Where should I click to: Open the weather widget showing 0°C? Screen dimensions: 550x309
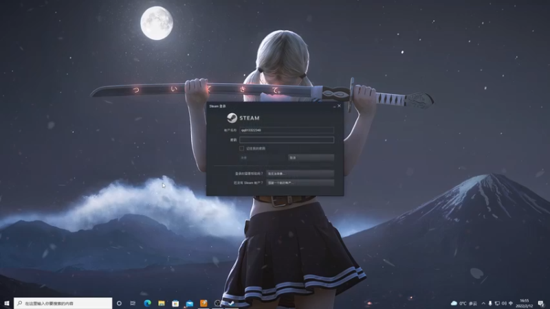pyautogui.click(x=463, y=304)
